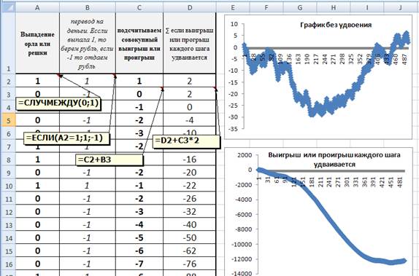Click the =C2+B3 comment box

pyautogui.click(x=109, y=159)
